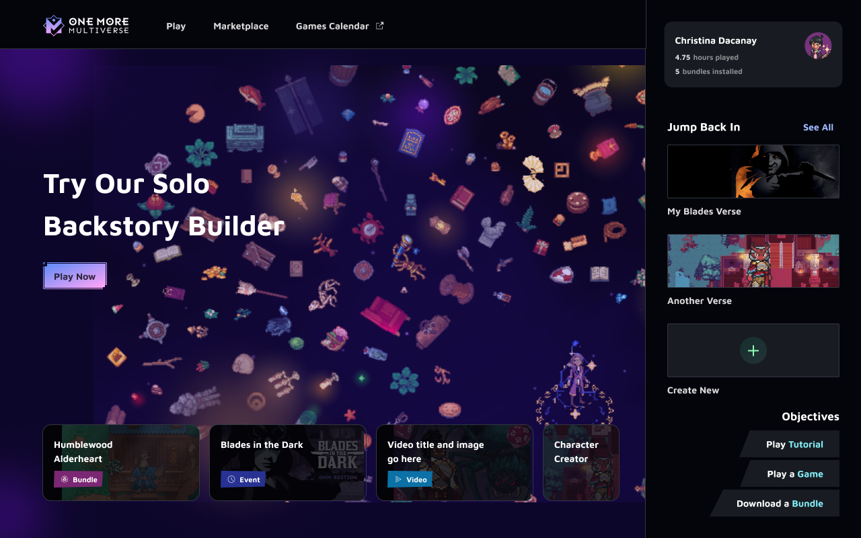Open the Blades in the Dark card
This screenshot has height=538, width=861.
[288, 463]
